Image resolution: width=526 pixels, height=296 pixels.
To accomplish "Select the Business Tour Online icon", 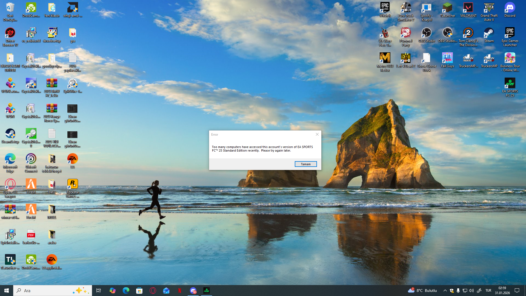I will click(510, 62).
